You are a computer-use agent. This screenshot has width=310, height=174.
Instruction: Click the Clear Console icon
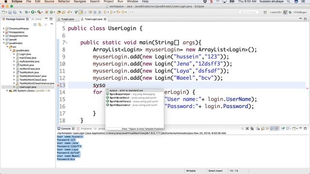point(258,129)
